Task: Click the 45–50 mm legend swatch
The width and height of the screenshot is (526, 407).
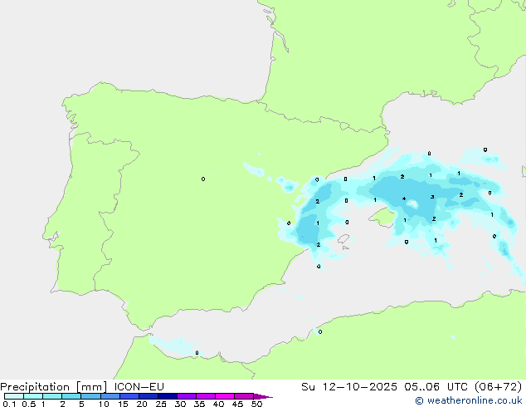Action: coord(244,396)
